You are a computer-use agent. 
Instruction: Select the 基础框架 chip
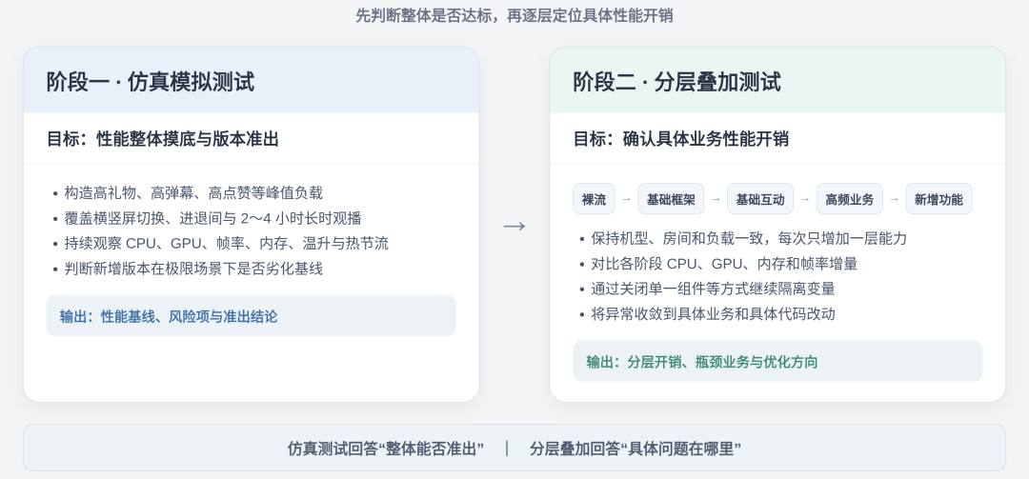[671, 199]
